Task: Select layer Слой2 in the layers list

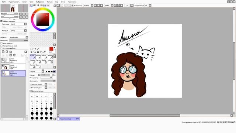Action: click(x=13, y=67)
